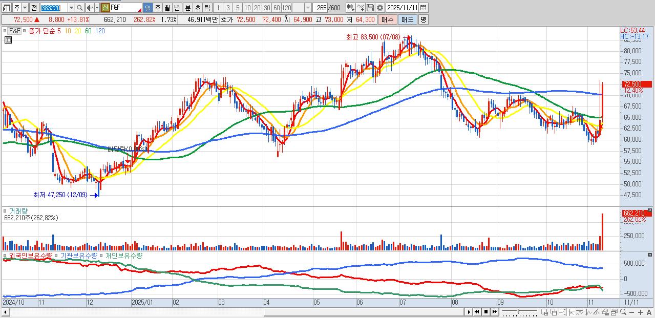Click the dotted-line chart icon at bottom
This screenshot has height=318, width=655.
click(x=562, y=312)
